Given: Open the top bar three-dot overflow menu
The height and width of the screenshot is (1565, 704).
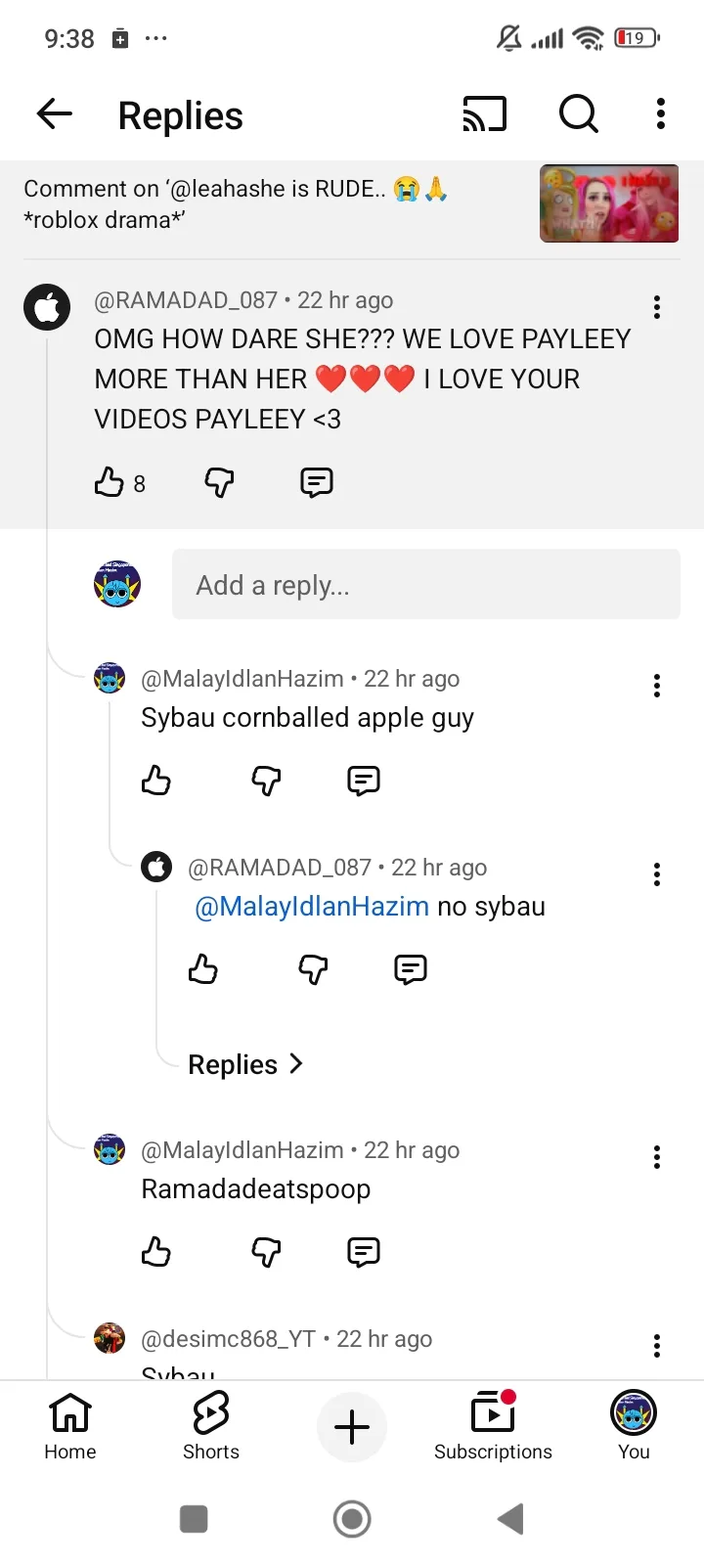Looking at the screenshot, I should coord(661,114).
